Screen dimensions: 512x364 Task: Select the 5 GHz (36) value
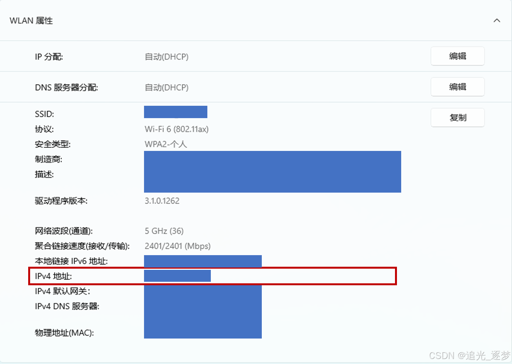[164, 231]
